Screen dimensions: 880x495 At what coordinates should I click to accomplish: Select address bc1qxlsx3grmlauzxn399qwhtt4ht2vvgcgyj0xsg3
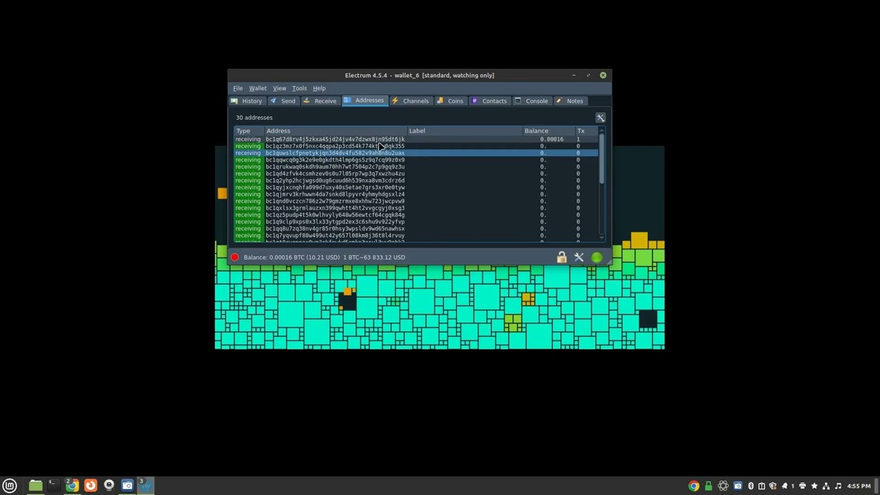click(x=335, y=208)
